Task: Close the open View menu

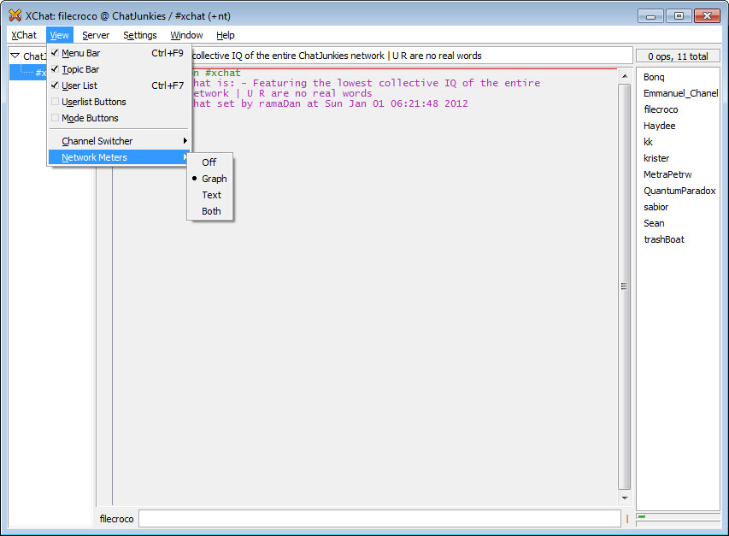Action: 60,35
